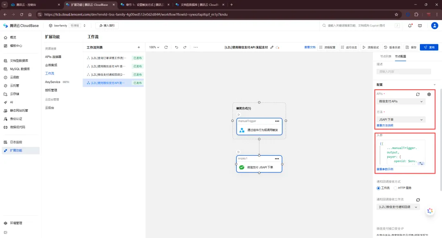Open wxpay1 node options menu

[277, 159]
